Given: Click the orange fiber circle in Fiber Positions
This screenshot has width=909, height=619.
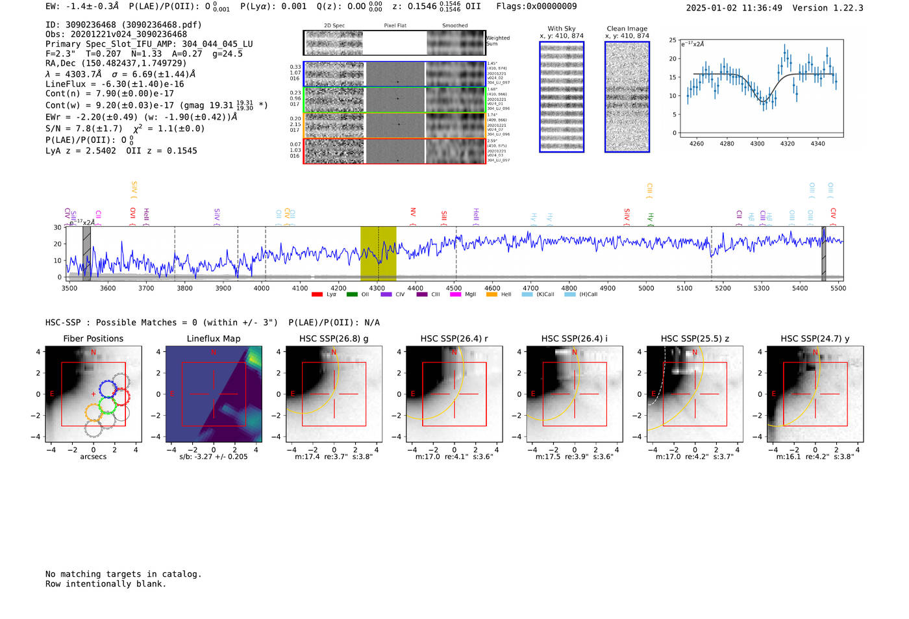Looking at the screenshot, I should pos(94,412).
